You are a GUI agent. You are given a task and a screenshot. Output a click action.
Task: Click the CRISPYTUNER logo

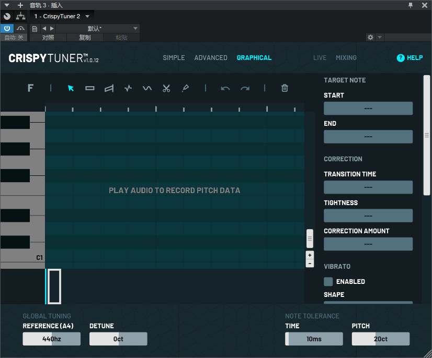click(53, 58)
